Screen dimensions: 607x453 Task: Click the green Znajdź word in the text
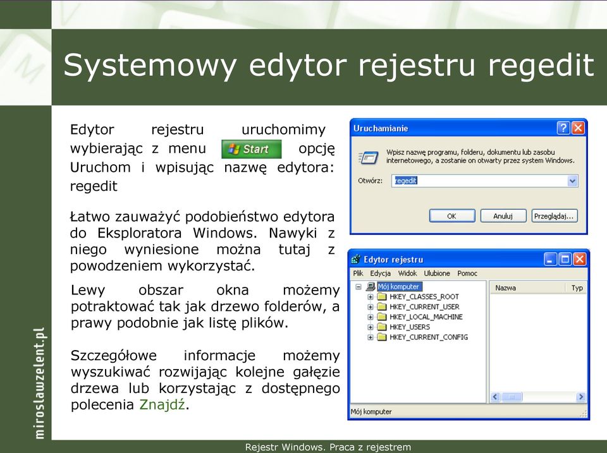[x=162, y=404]
